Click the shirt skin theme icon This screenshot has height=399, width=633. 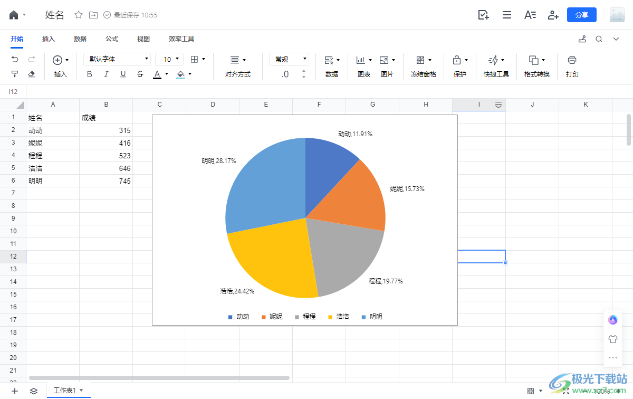(x=613, y=339)
